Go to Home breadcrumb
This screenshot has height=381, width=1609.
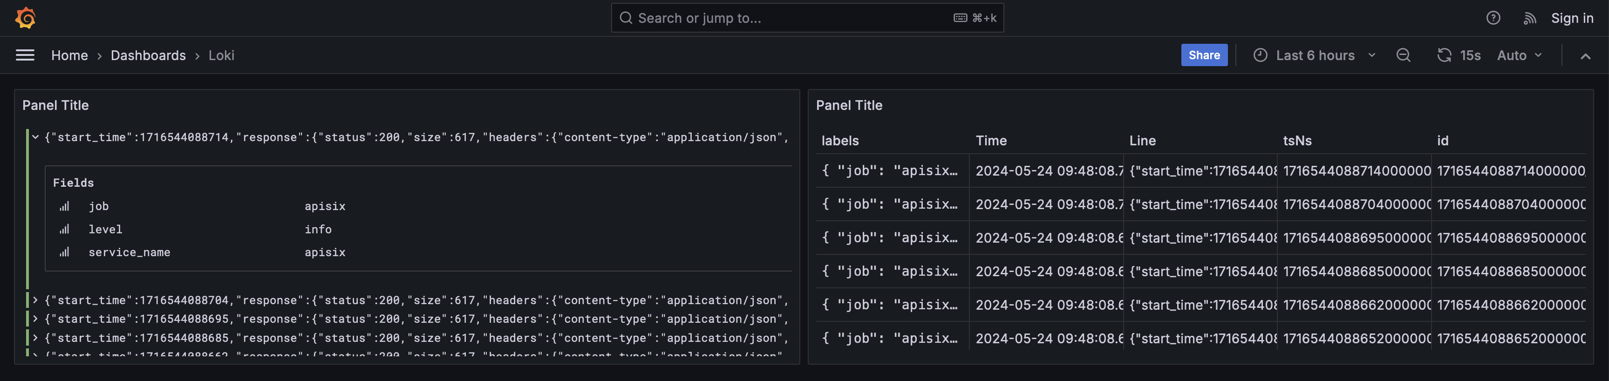69,55
